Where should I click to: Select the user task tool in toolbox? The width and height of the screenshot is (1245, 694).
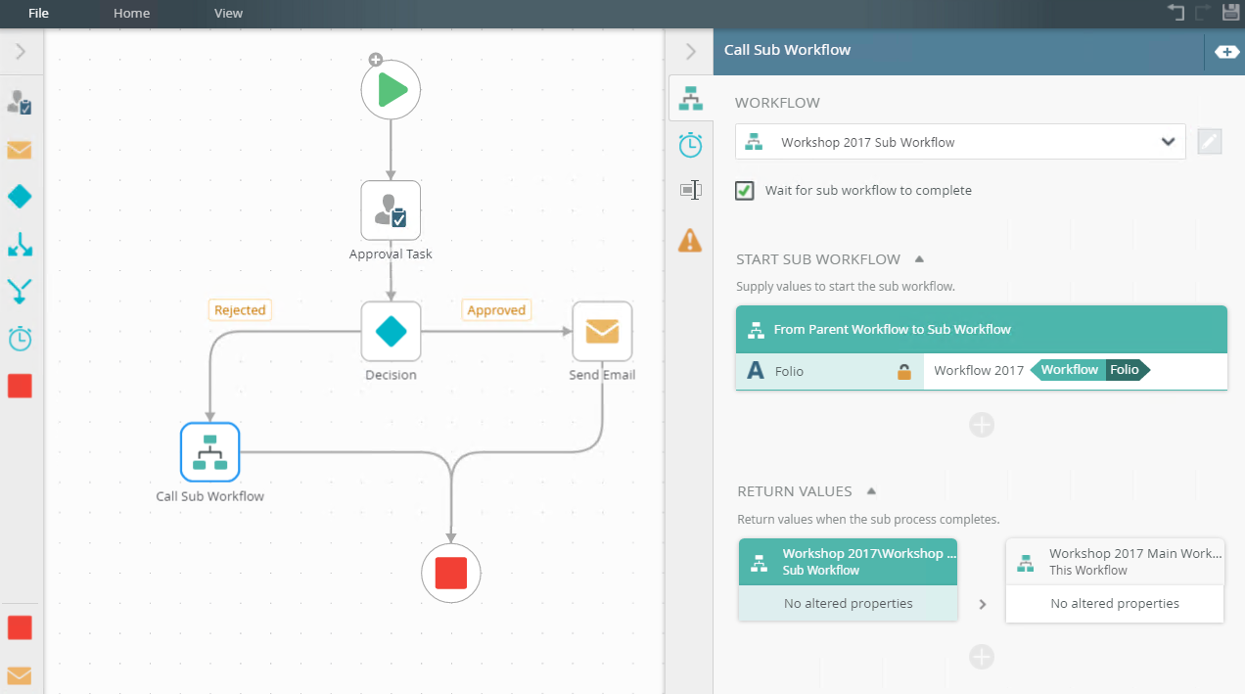click(x=20, y=102)
